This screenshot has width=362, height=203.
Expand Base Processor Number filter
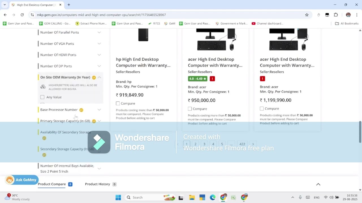point(99,110)
